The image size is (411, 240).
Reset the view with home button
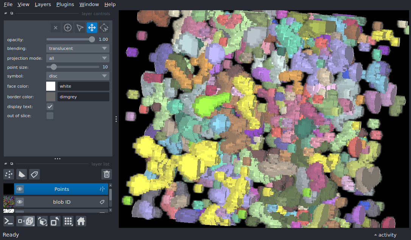coord(81,221)
